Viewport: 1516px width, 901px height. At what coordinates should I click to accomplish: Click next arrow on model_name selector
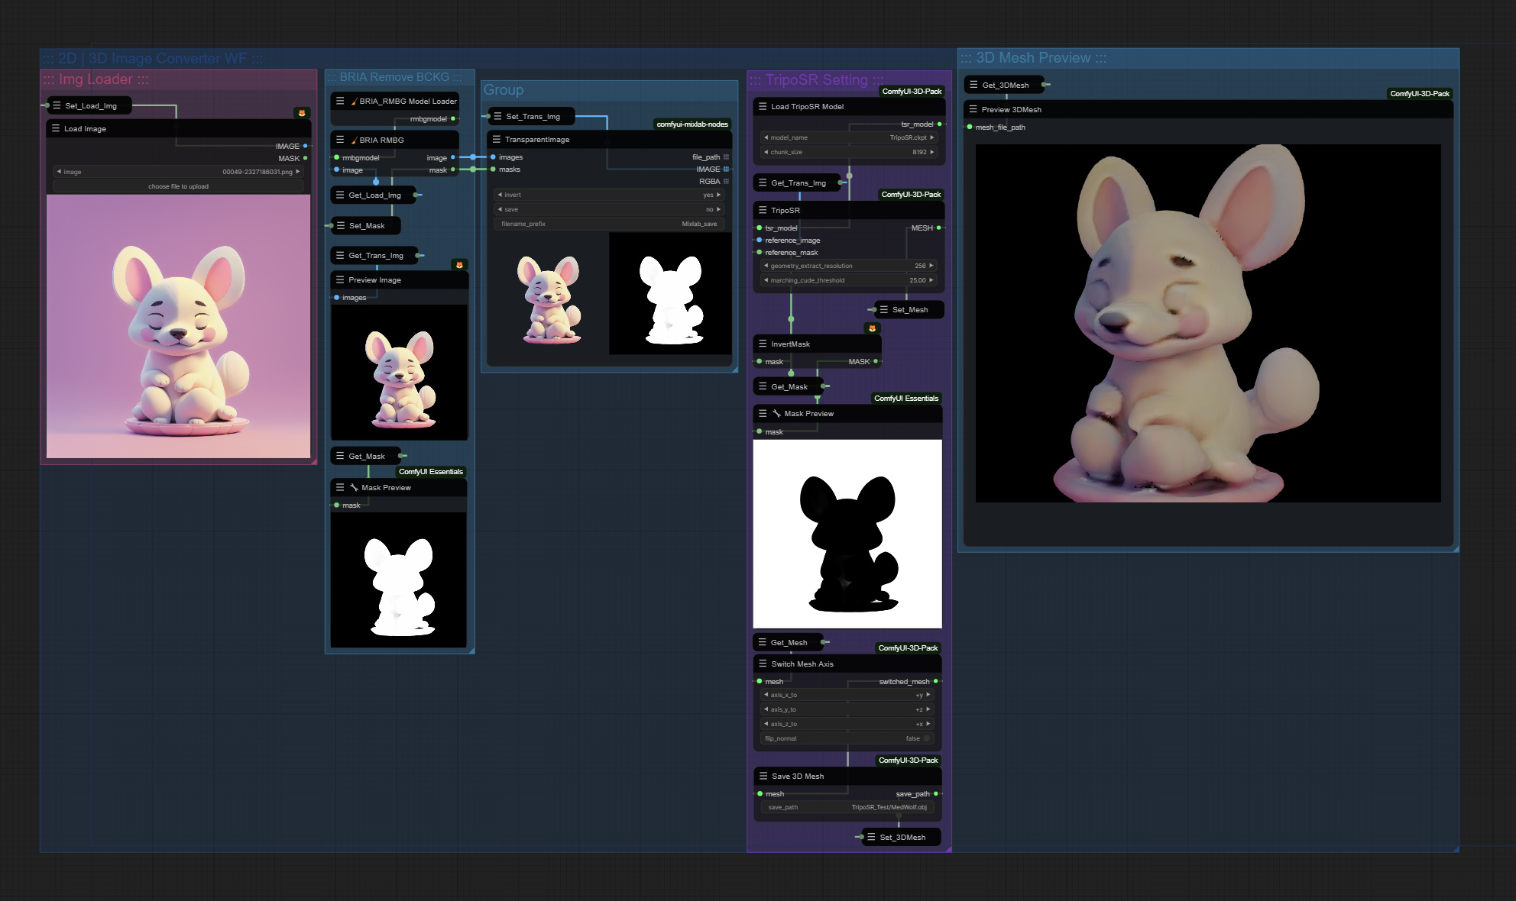point(932,137)
